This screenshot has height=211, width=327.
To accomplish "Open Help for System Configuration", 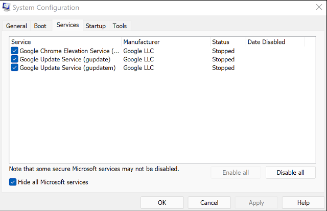I will [x=303, y=203].
